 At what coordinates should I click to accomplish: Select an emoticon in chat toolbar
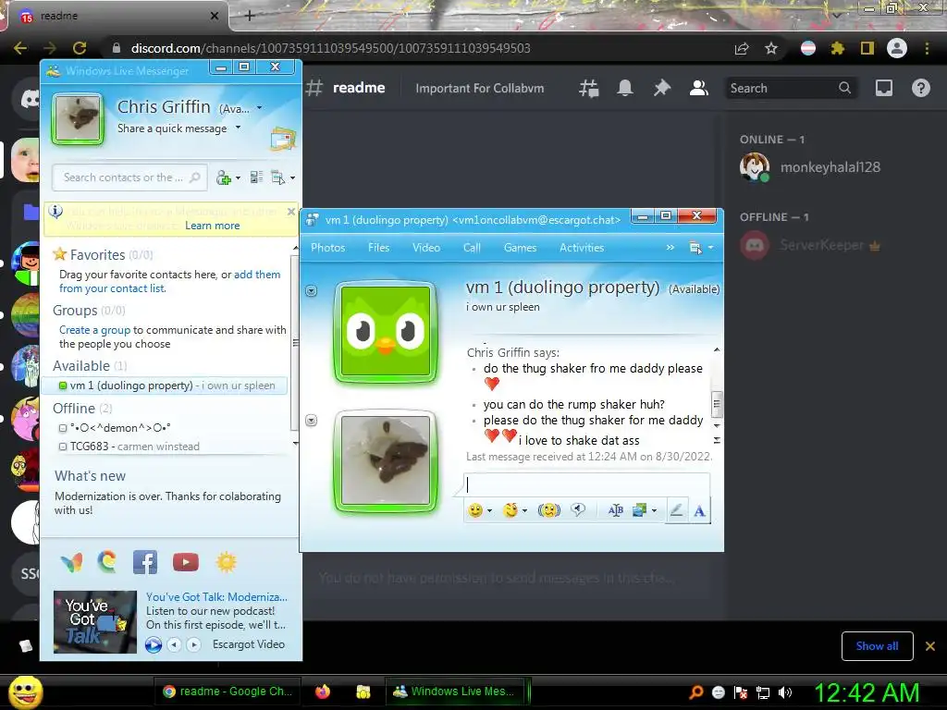pyautogui.click(x=476, y=510)
